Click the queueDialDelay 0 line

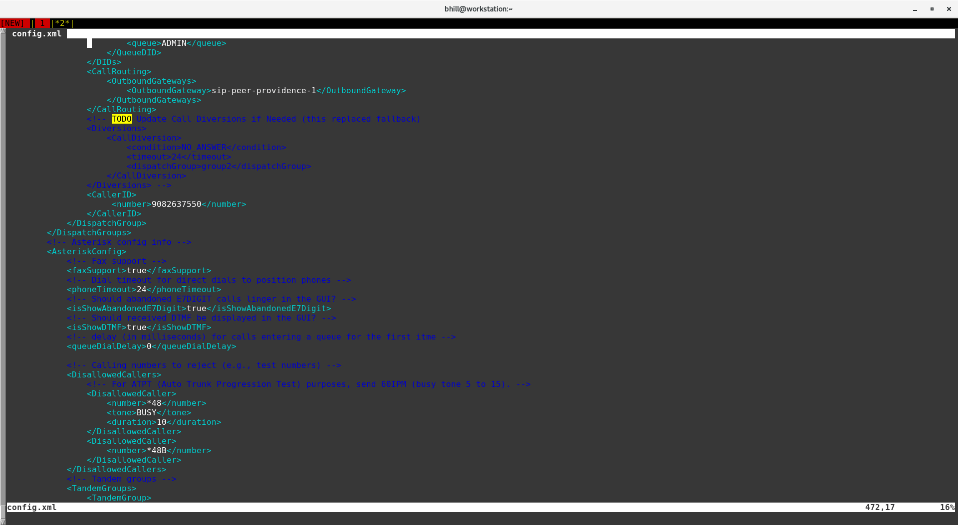click(152, 346)
